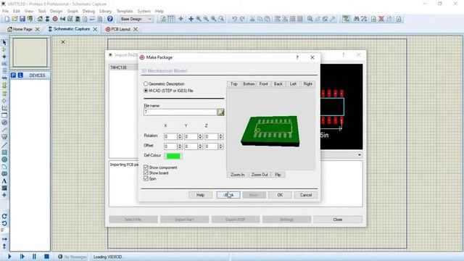
Task: Click OK in Make Package dialog
Action: click(x=280, y=195)
